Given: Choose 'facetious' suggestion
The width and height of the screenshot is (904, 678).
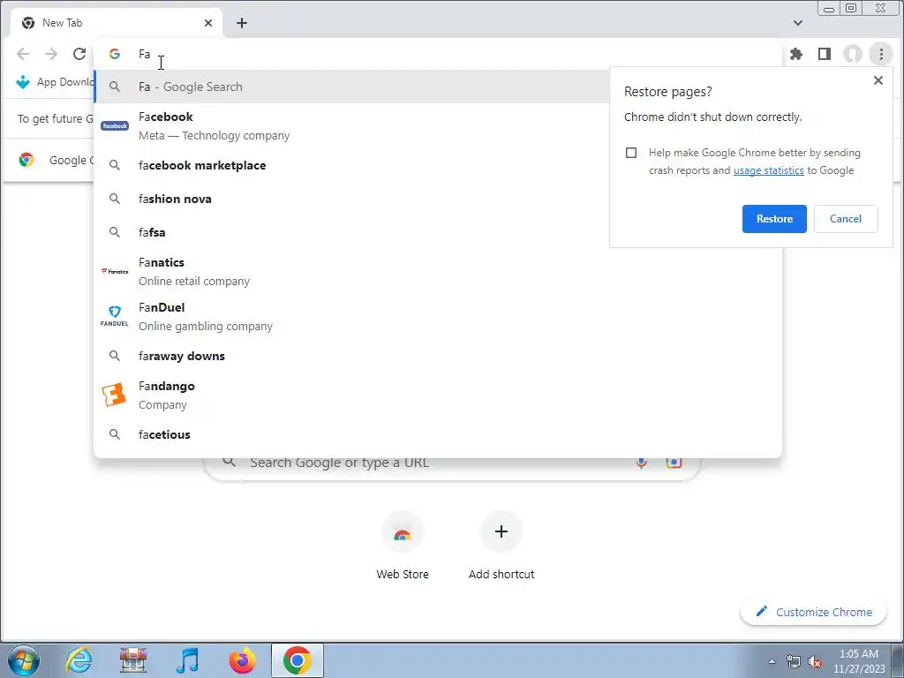Looking at the screenshot, I should pyautogui.click(x=438, y=434).
